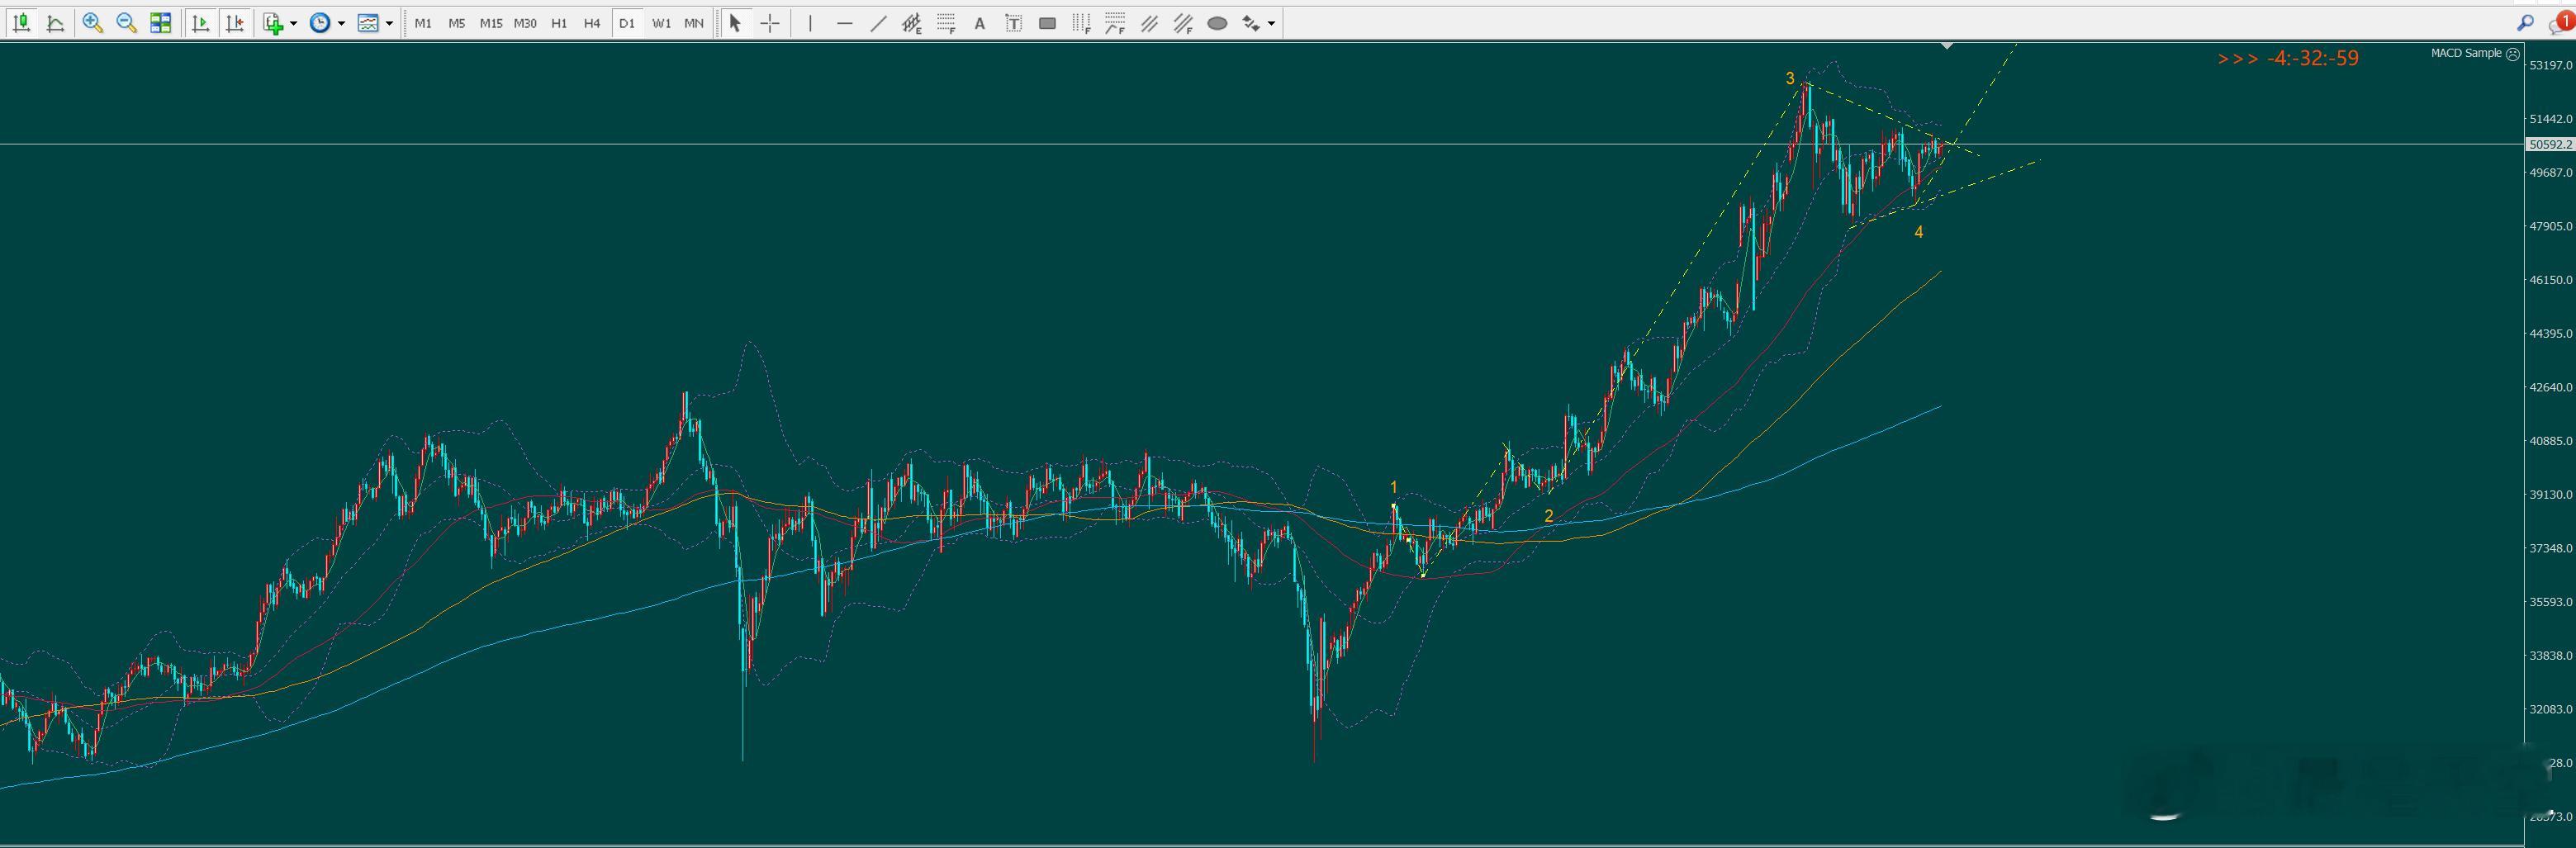Screen dimensions: 2576x848
Task: Pick the horizontal line drawing tool
Action: [845, 23]
